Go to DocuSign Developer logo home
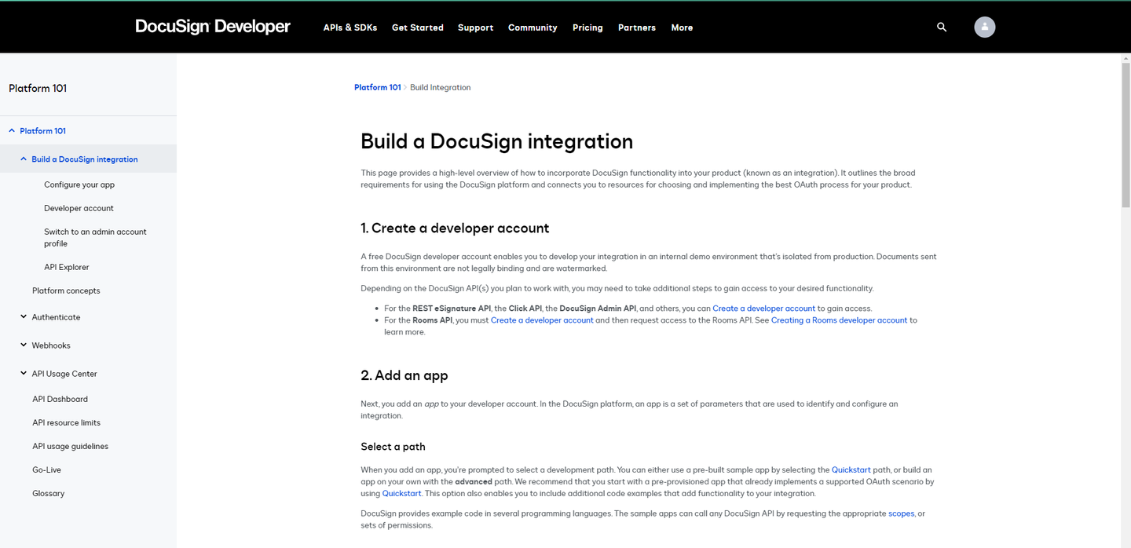1131x548 pixels. point(213,27)
